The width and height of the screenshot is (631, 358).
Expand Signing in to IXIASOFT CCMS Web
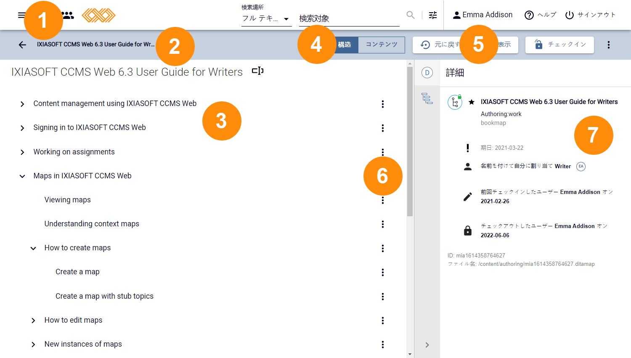(x=22, y=128)
